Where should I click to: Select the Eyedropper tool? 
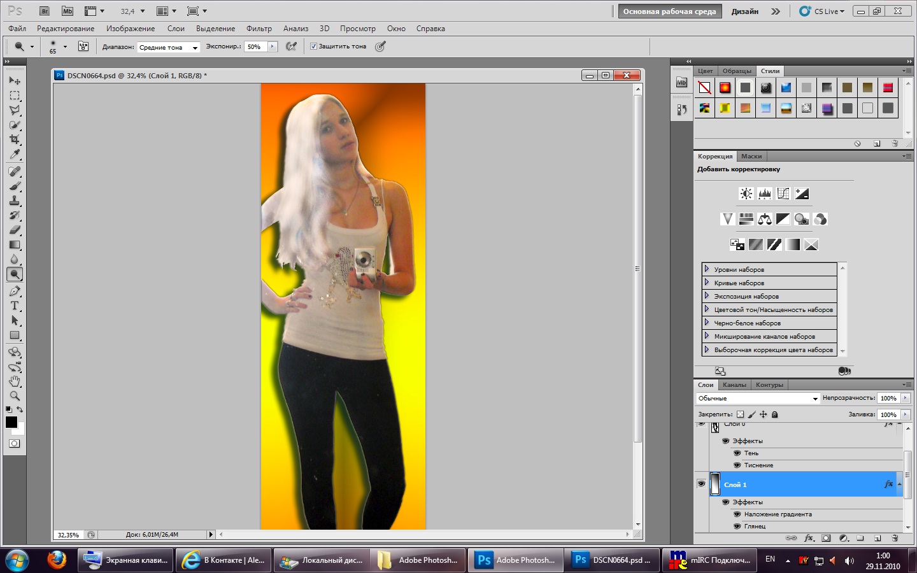(15, 155)
